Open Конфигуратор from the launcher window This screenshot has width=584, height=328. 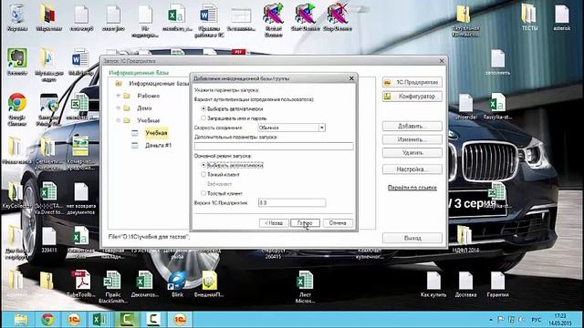pos(412,97)
